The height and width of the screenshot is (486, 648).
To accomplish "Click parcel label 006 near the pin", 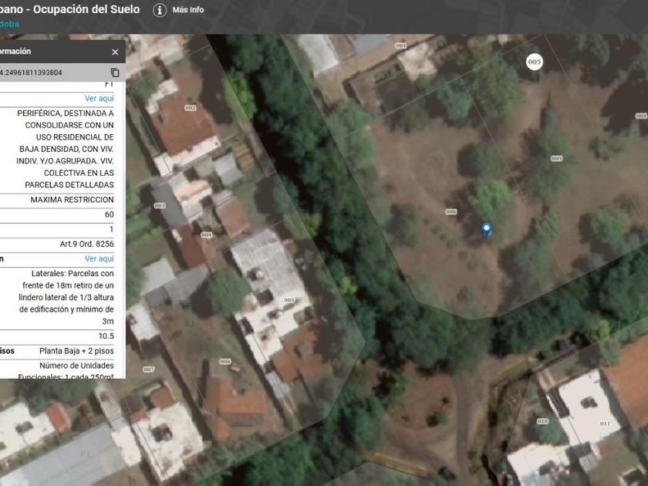I will click(x=451, y=211).
